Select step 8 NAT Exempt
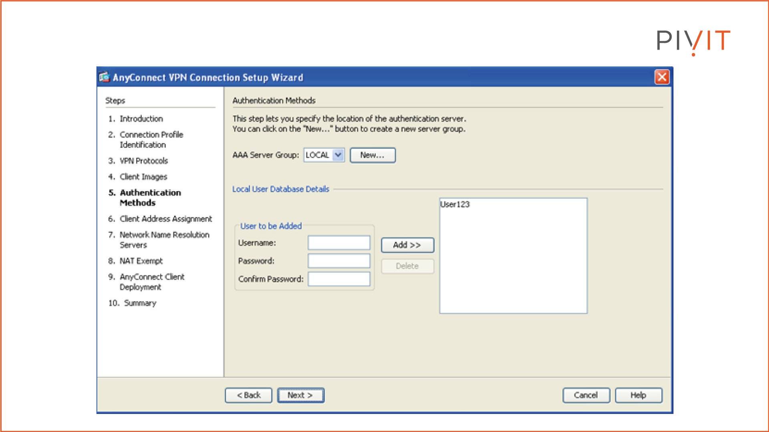The height and width of the screenshot is (432, 769). (141, 261)
